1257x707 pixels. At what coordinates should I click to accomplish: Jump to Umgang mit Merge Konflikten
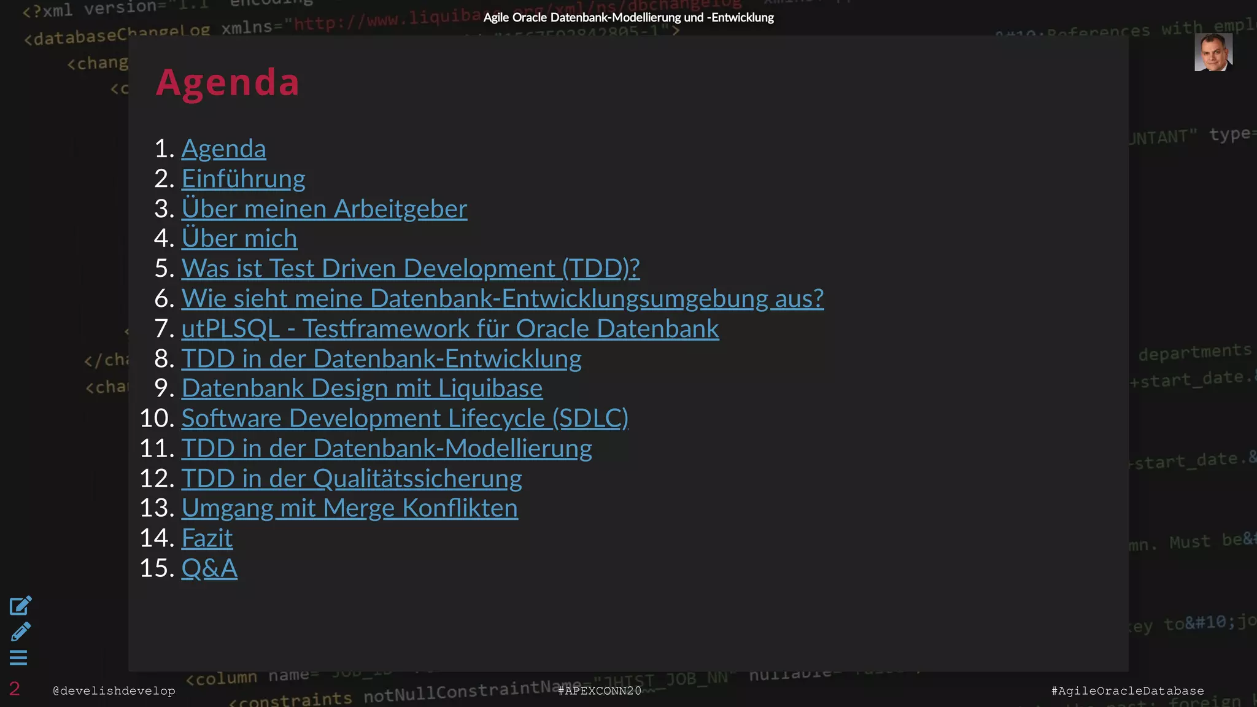click(349, 508)
